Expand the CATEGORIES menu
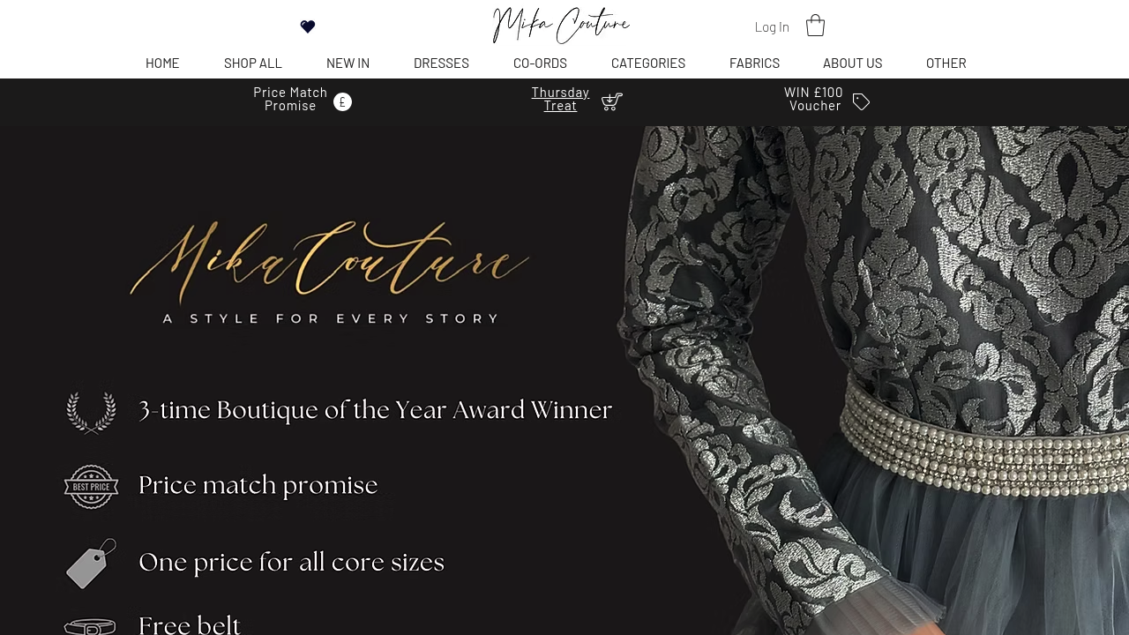This screenshot has height=635, width=1129. click(648, 63)
